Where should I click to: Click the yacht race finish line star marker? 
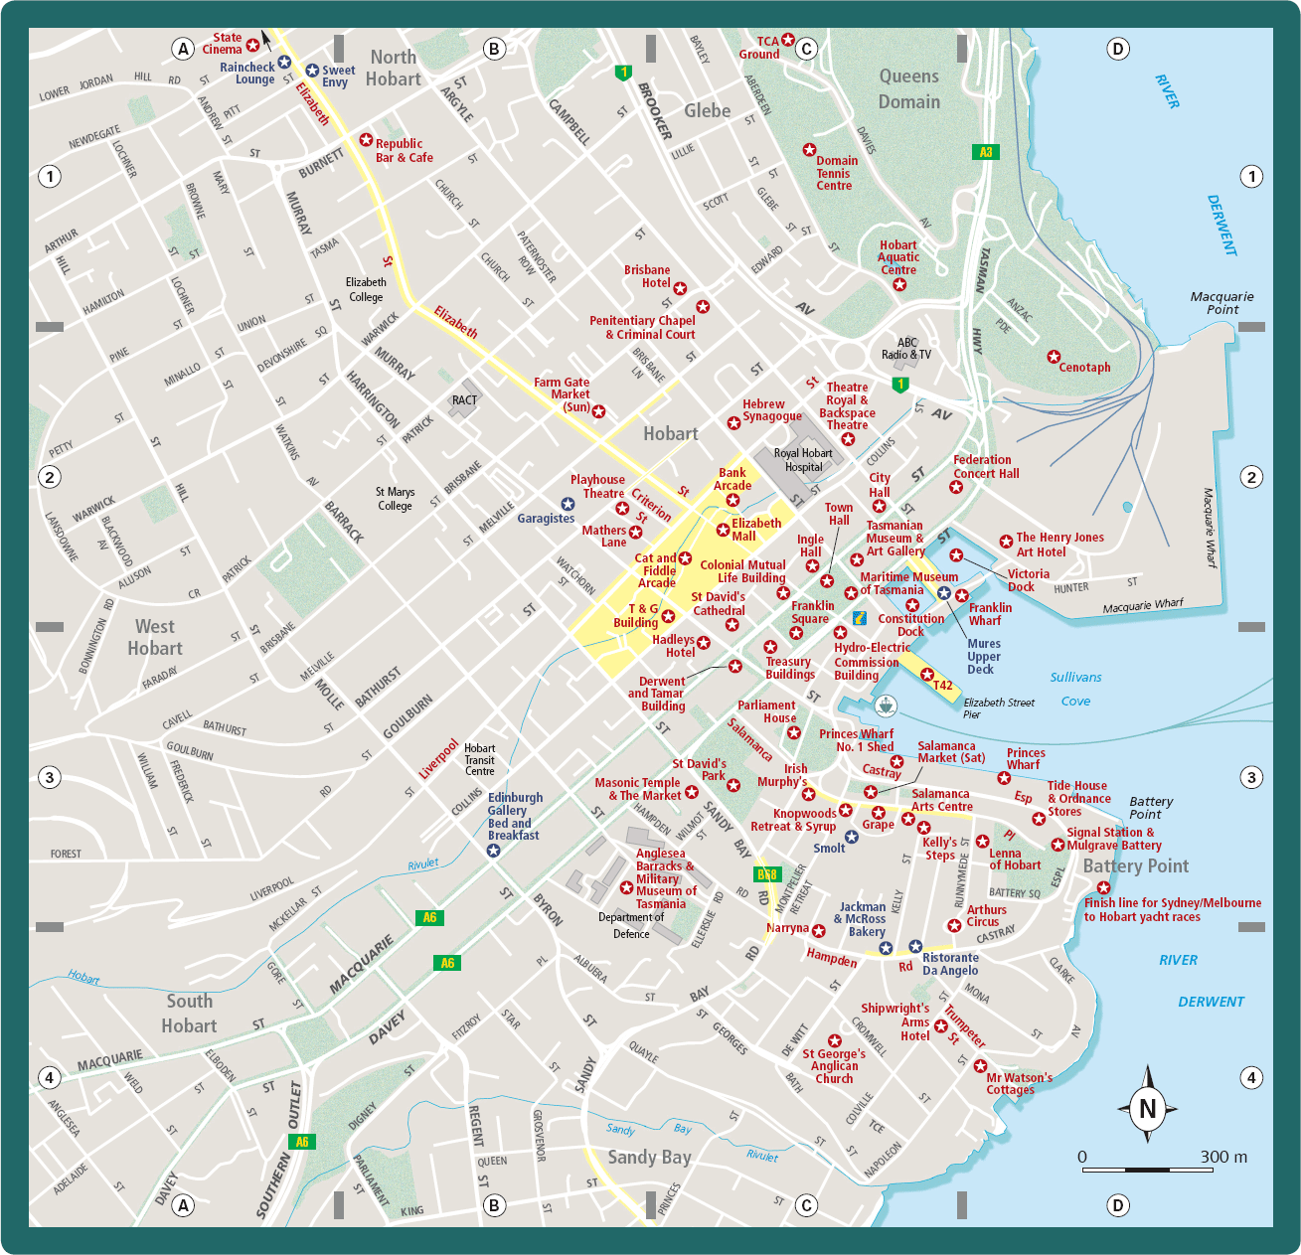pos(1103,888)
